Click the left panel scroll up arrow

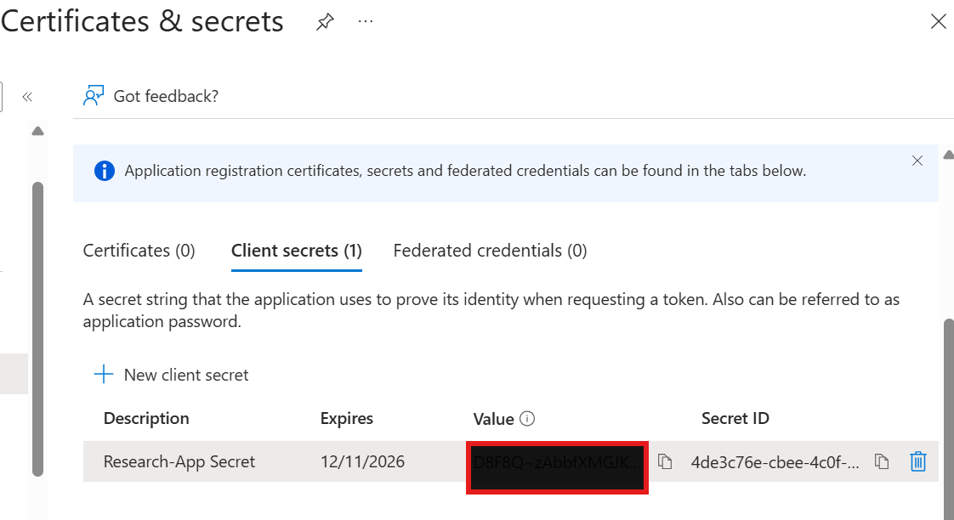click(37, 131)
